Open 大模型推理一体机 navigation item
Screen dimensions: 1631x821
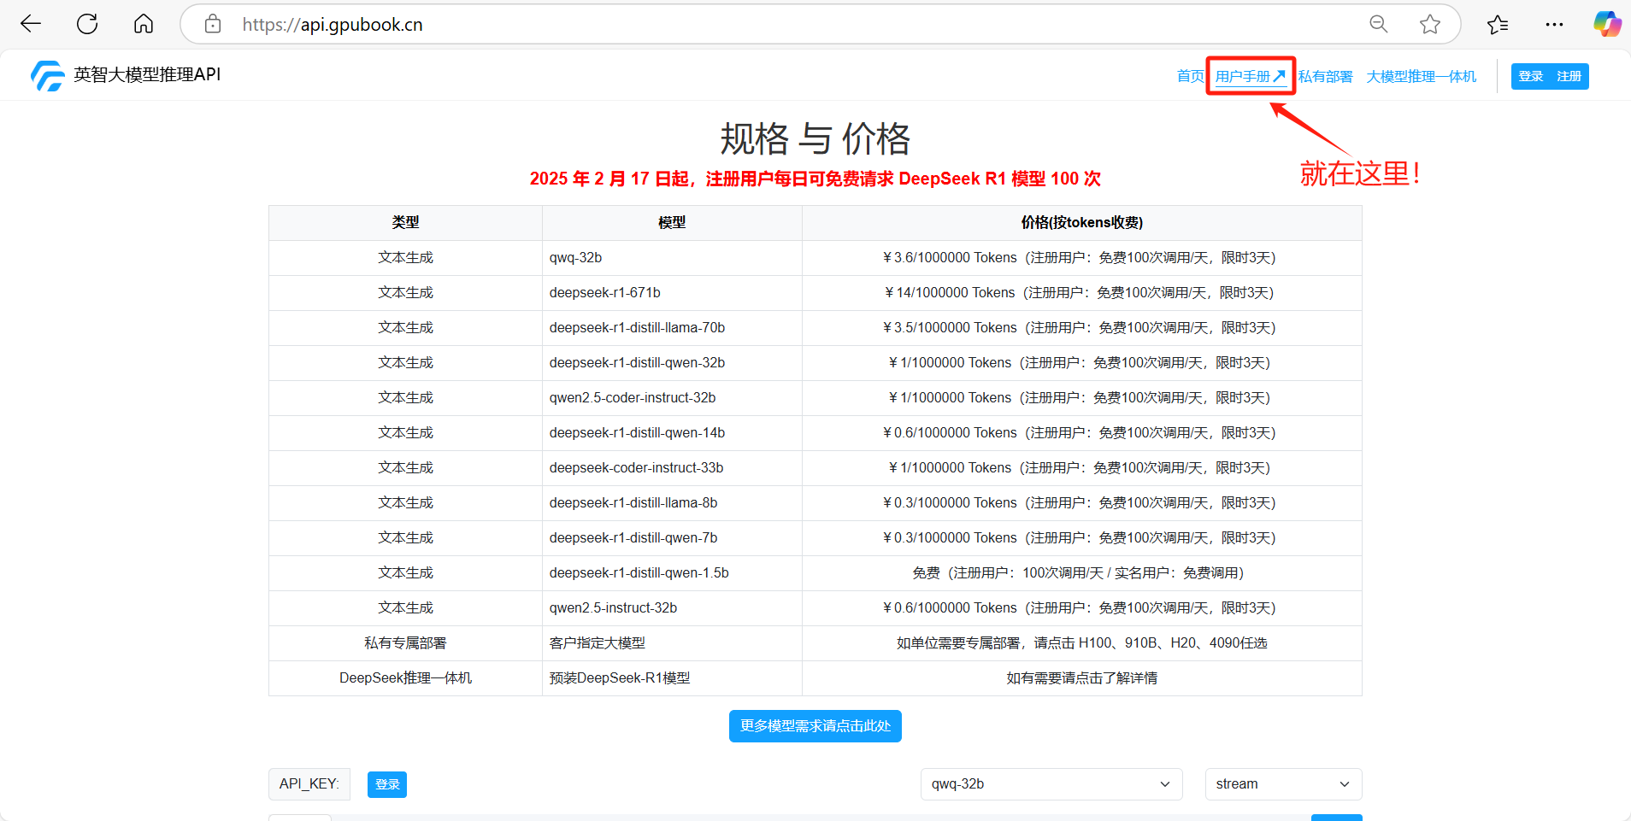click(x=1422, y=77)
